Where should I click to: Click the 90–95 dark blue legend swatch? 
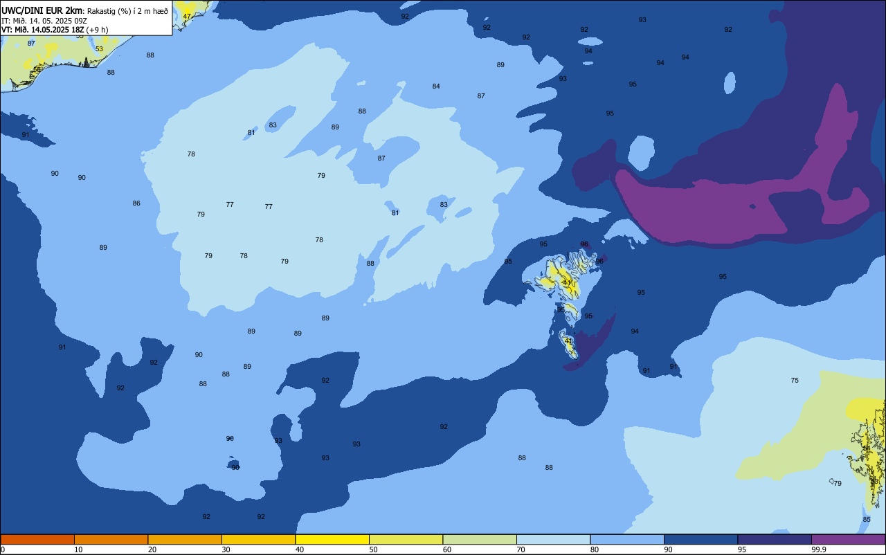click(700, 539)
